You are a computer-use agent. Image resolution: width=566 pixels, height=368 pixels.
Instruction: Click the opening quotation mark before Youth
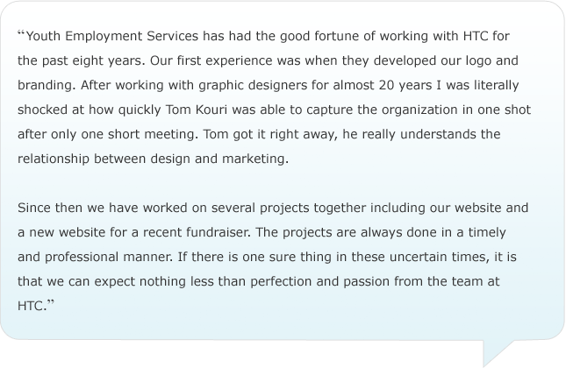21,33
